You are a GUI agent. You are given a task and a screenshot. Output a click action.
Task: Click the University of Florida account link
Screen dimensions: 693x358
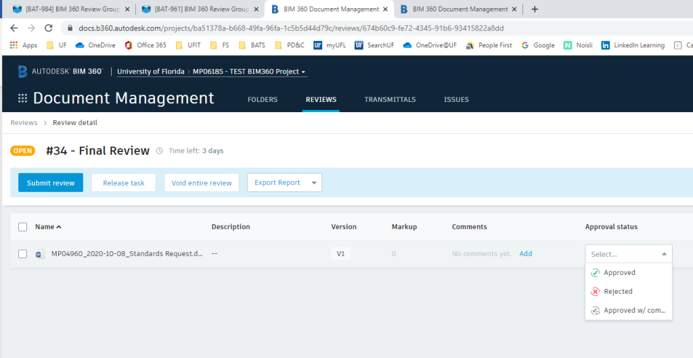click(x=151, y=72)
